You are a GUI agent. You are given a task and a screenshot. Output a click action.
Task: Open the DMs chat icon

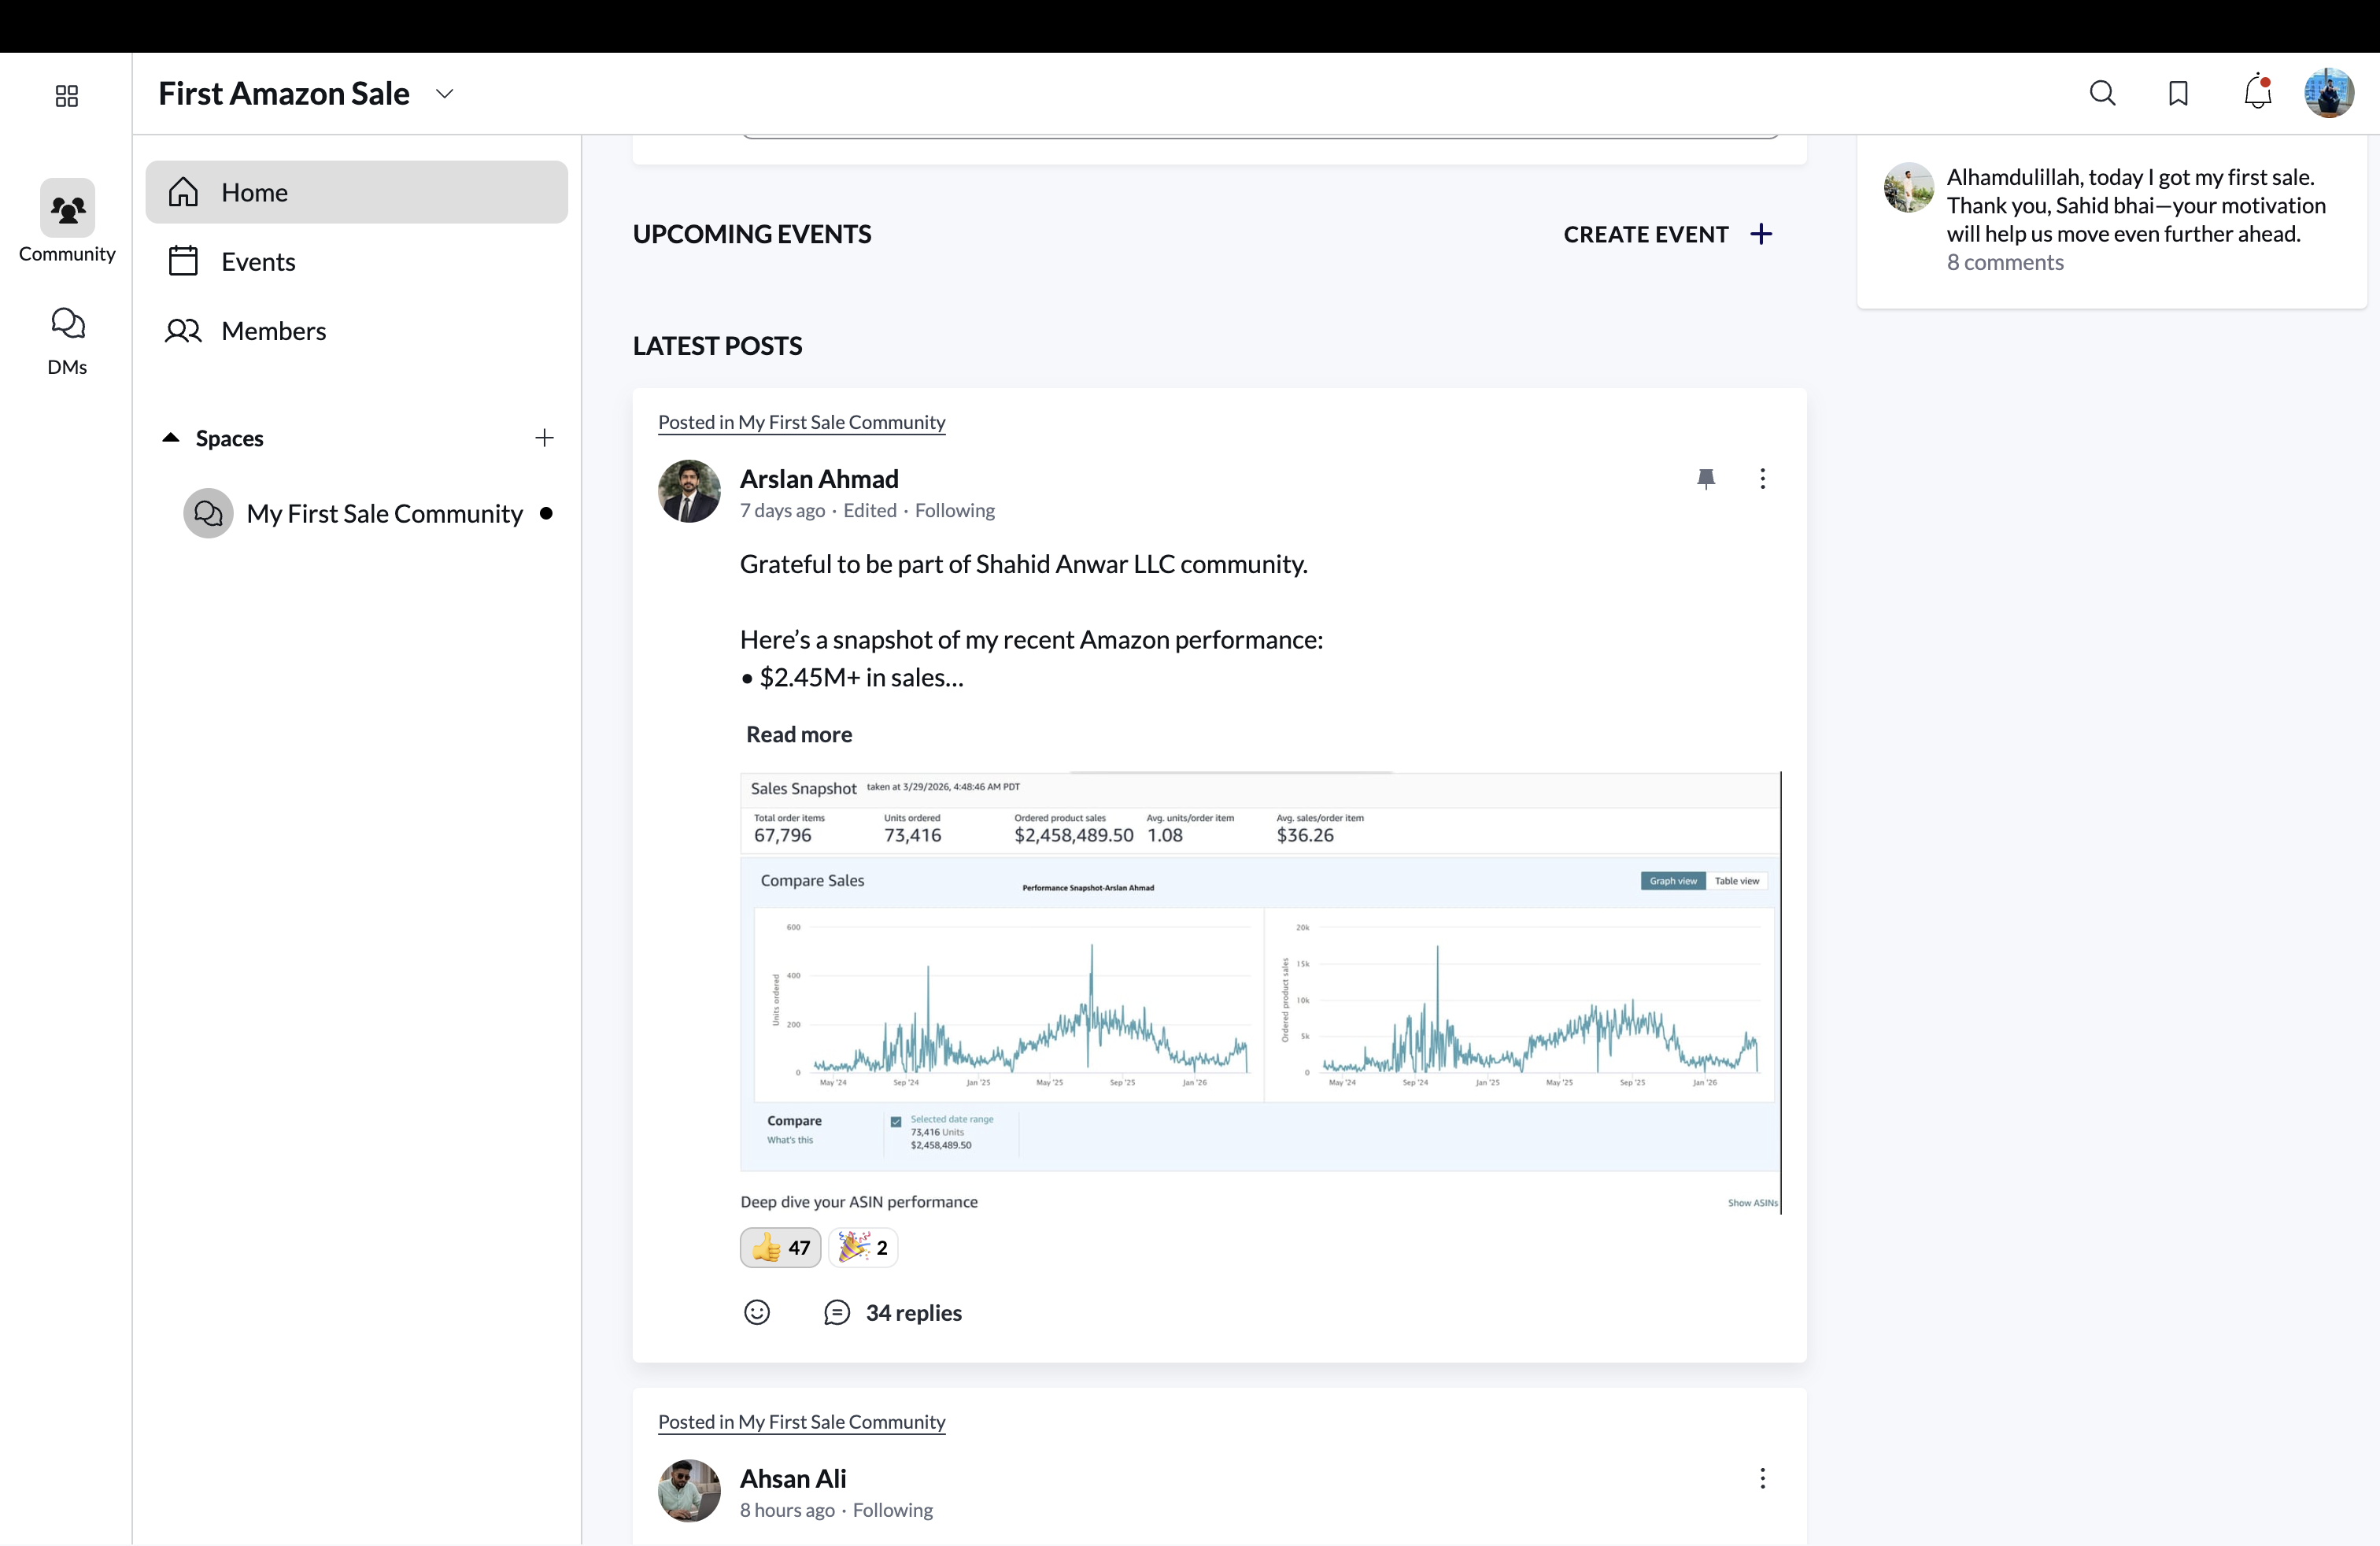(x=67, y=324)
